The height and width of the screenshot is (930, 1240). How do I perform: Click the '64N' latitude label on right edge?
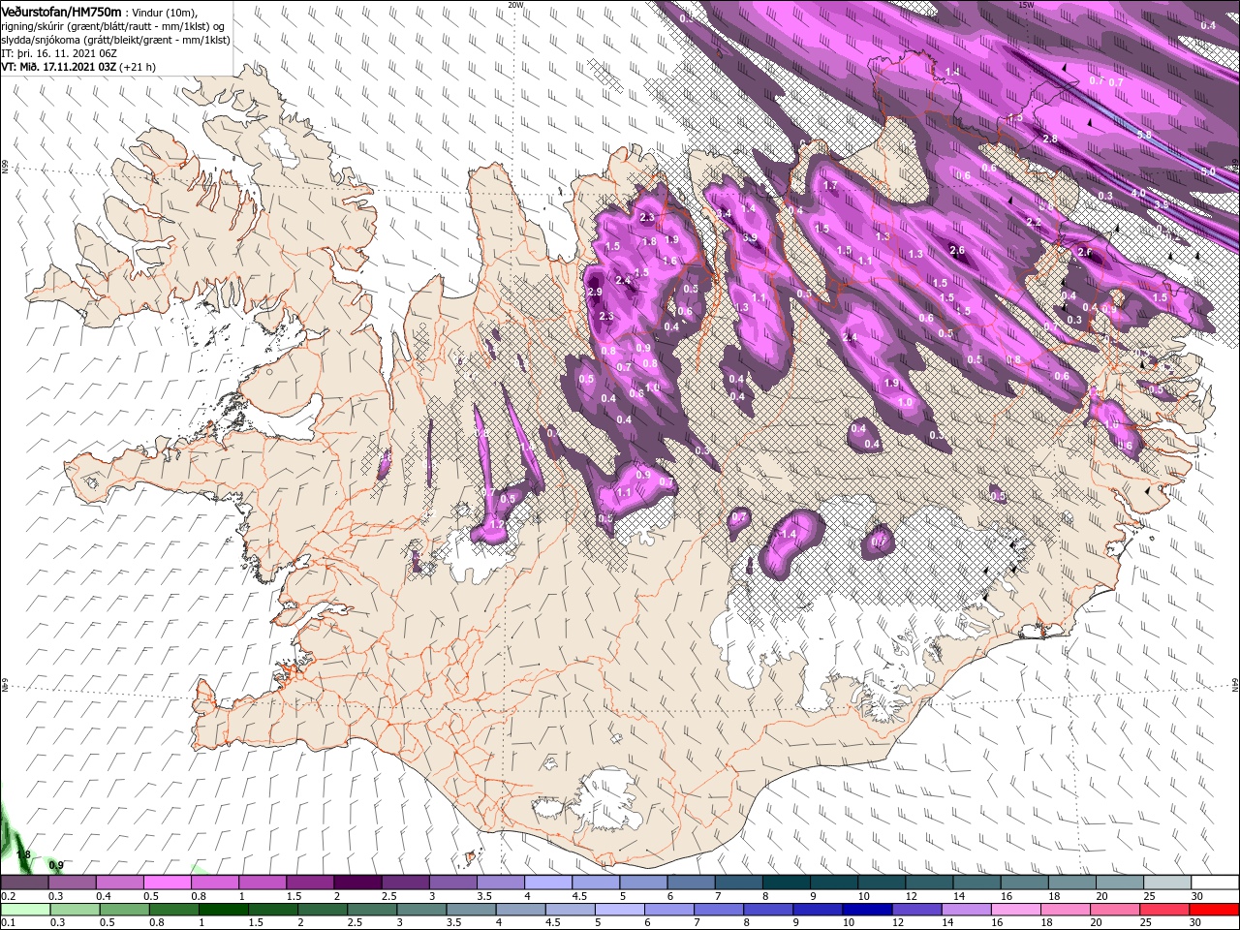[1235, 684]
